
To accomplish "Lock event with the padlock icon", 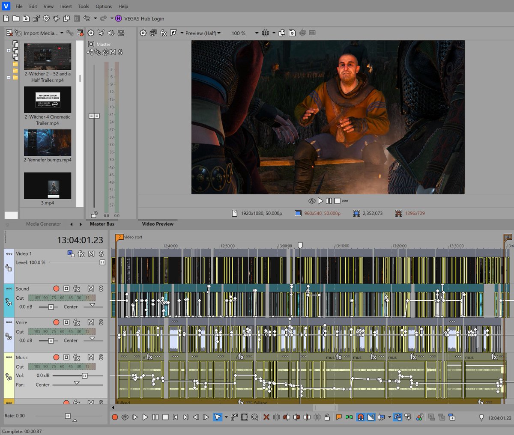I will tap(327, 417).
